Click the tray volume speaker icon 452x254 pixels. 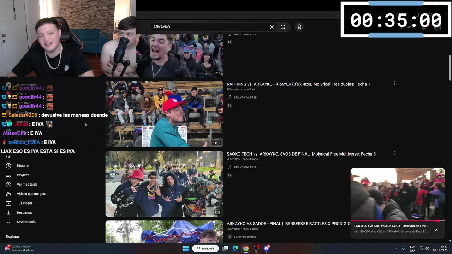tap(427, 248)
